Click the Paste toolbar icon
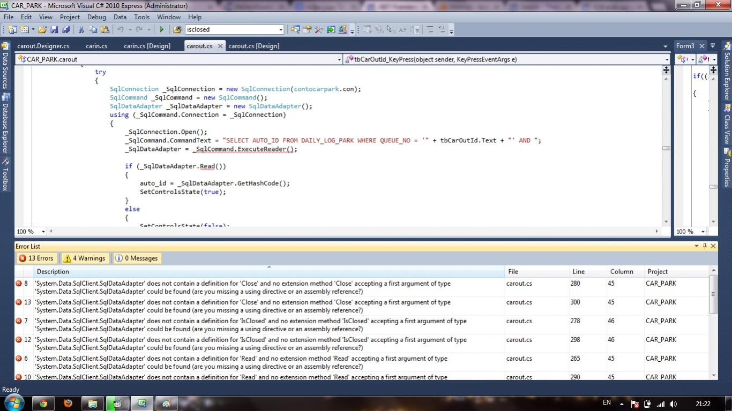This screenshot has height=411, width=732. 105,29
